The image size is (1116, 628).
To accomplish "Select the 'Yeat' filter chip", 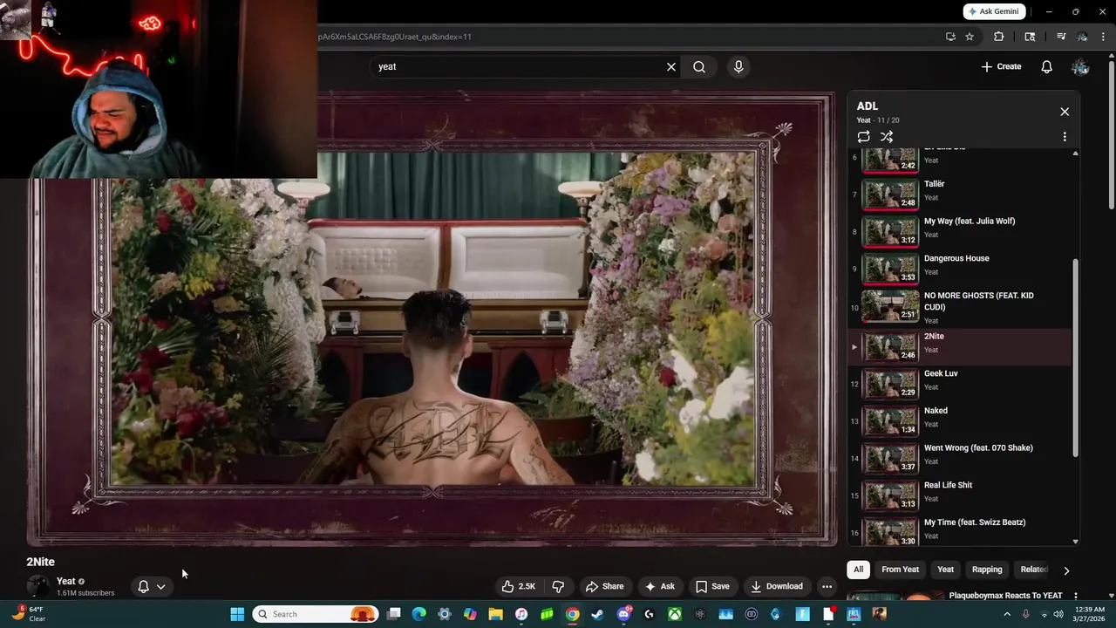I will (x=945, y=570).
